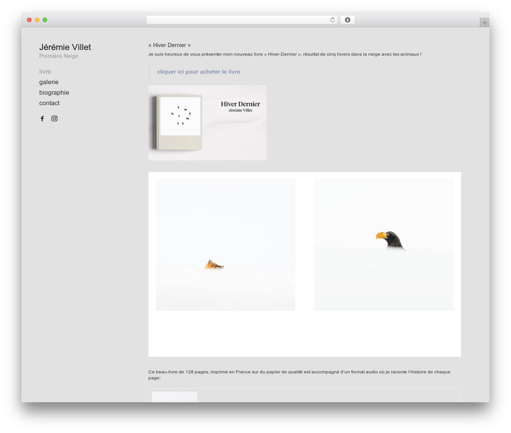This screenshot has width=511, height=433.
Task: Open the Hiver Dernier book cover image
Action: (207, 123)
